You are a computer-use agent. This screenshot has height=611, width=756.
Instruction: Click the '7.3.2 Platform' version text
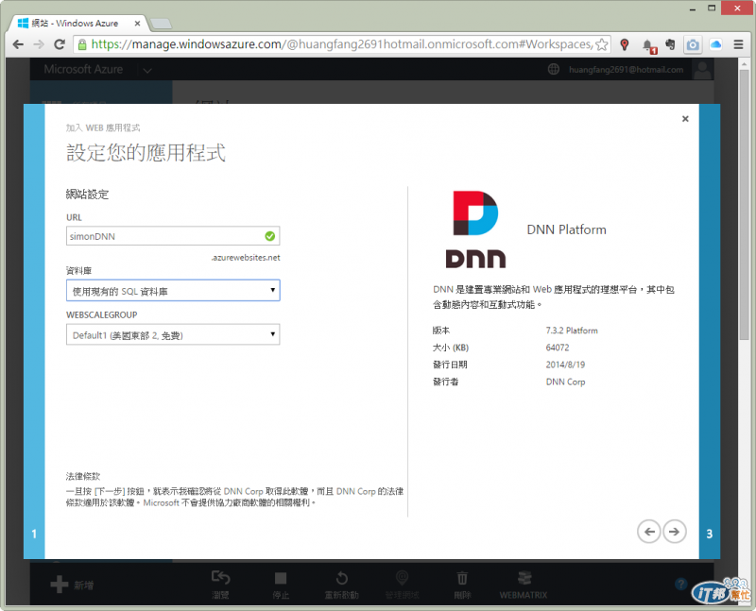point(572,331)
